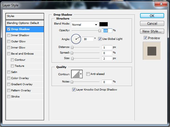Select Styles in the left list

(25, 16)
